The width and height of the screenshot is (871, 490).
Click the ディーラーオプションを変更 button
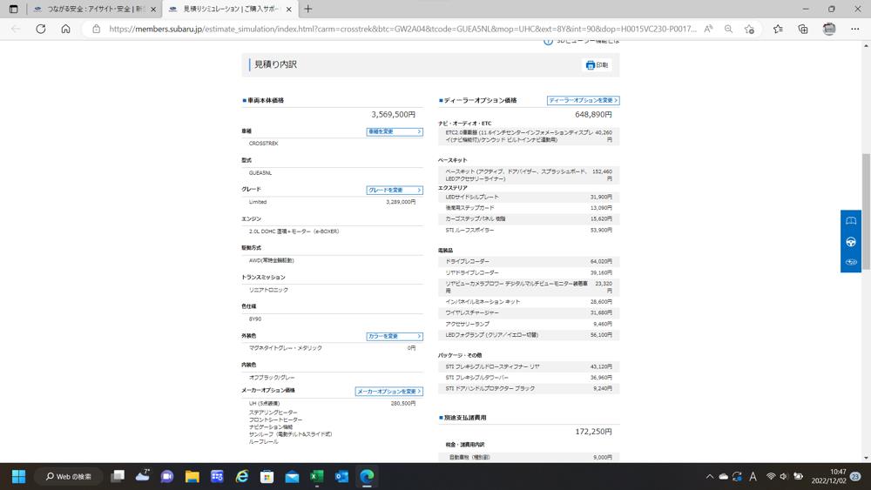pos(584,100)
